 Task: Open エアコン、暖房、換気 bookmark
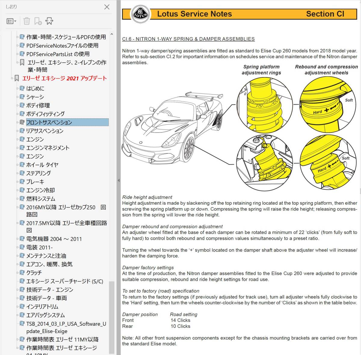click(49, 264)
